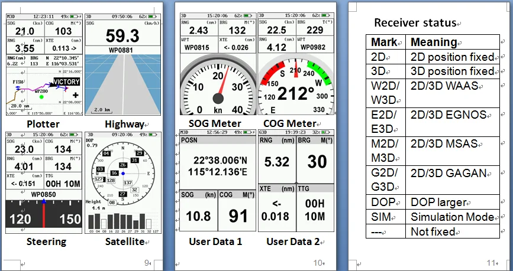Click the "DOP larger" cell
Screen dimensions: 513x271
(453, 202)
